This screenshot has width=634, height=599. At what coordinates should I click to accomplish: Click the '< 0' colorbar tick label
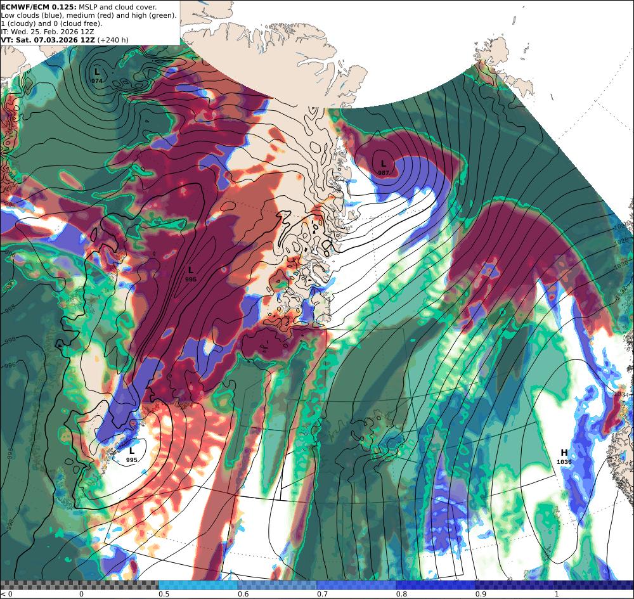coord(6,594)
